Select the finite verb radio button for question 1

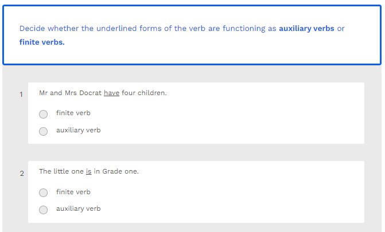coord(44,114)
